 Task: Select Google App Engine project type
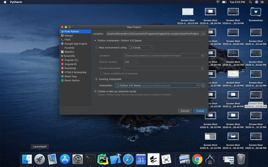point(75,44)
